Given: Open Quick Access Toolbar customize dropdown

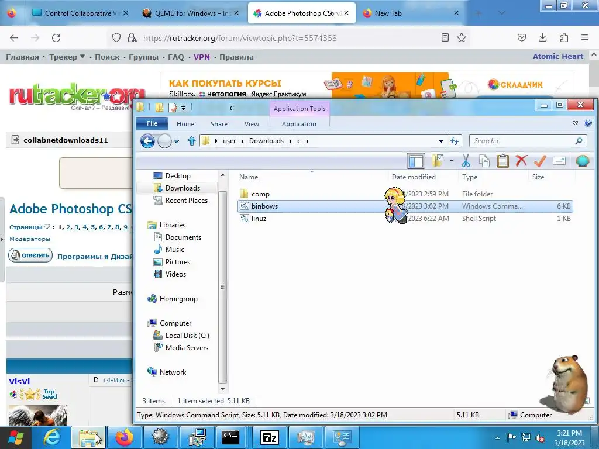Looking at the screenshot, I should [183, 108].
